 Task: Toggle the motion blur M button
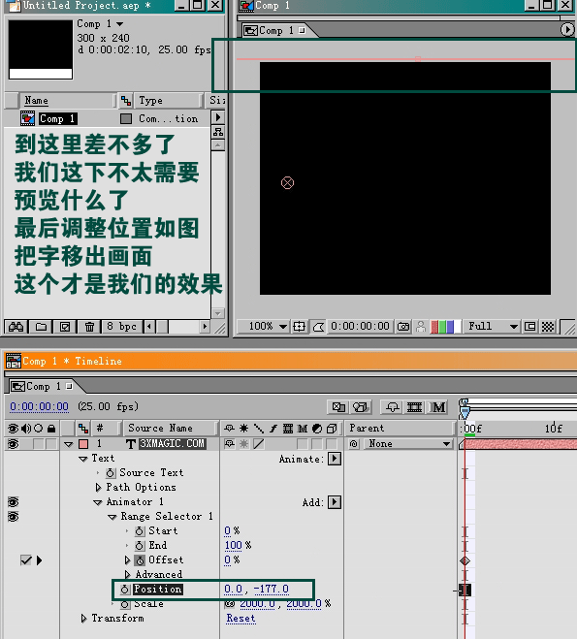(438, 407)
